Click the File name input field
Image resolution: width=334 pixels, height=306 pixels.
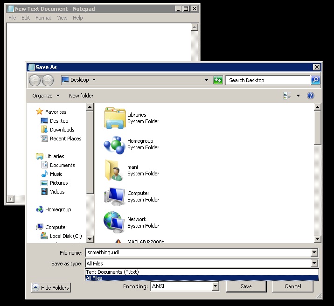[198, 252]
